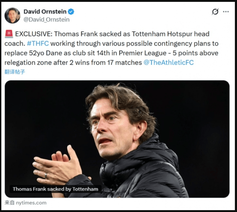Click the 'Premier League' text in the post
The height and width of the screenshot is (212, 237).
143,53
